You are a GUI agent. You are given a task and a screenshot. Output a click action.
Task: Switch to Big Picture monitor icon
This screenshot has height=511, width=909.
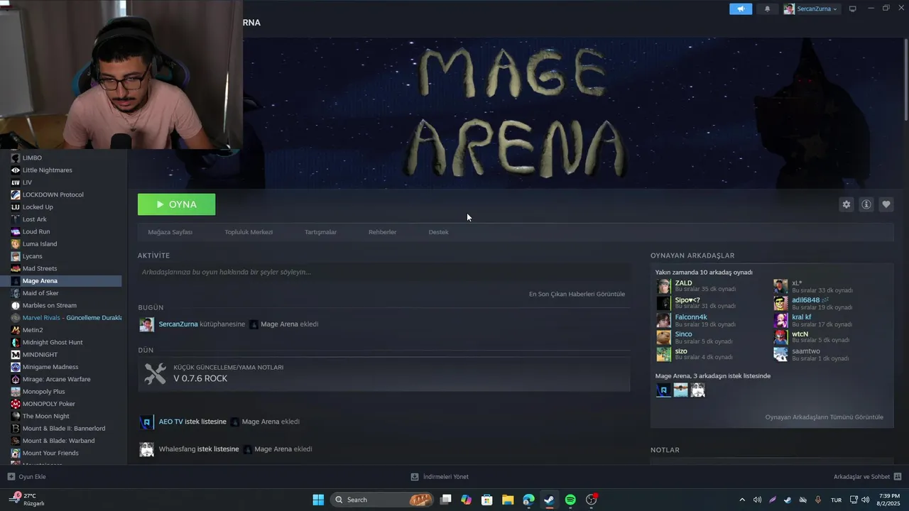[x=852, y=9]
